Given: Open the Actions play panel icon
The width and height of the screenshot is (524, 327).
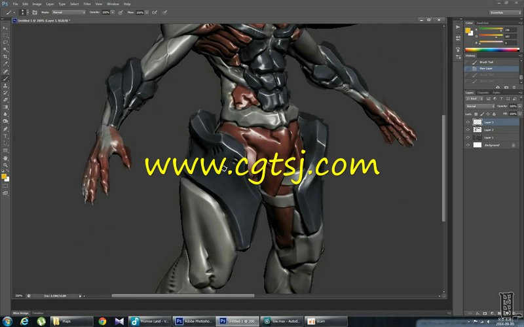Looking at the screenshot, I should pos(457,27).
